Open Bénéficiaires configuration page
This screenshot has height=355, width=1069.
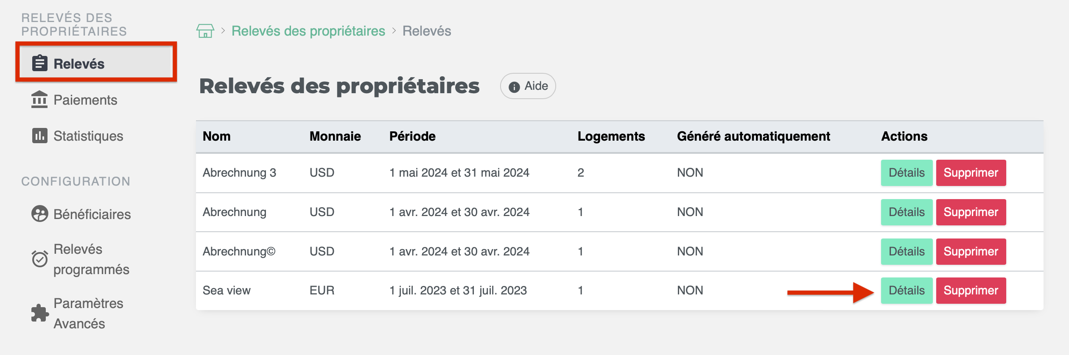92,214
